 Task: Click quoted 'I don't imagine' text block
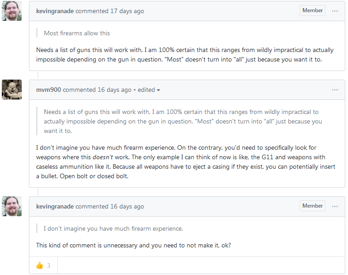click(x=113, y=228)
